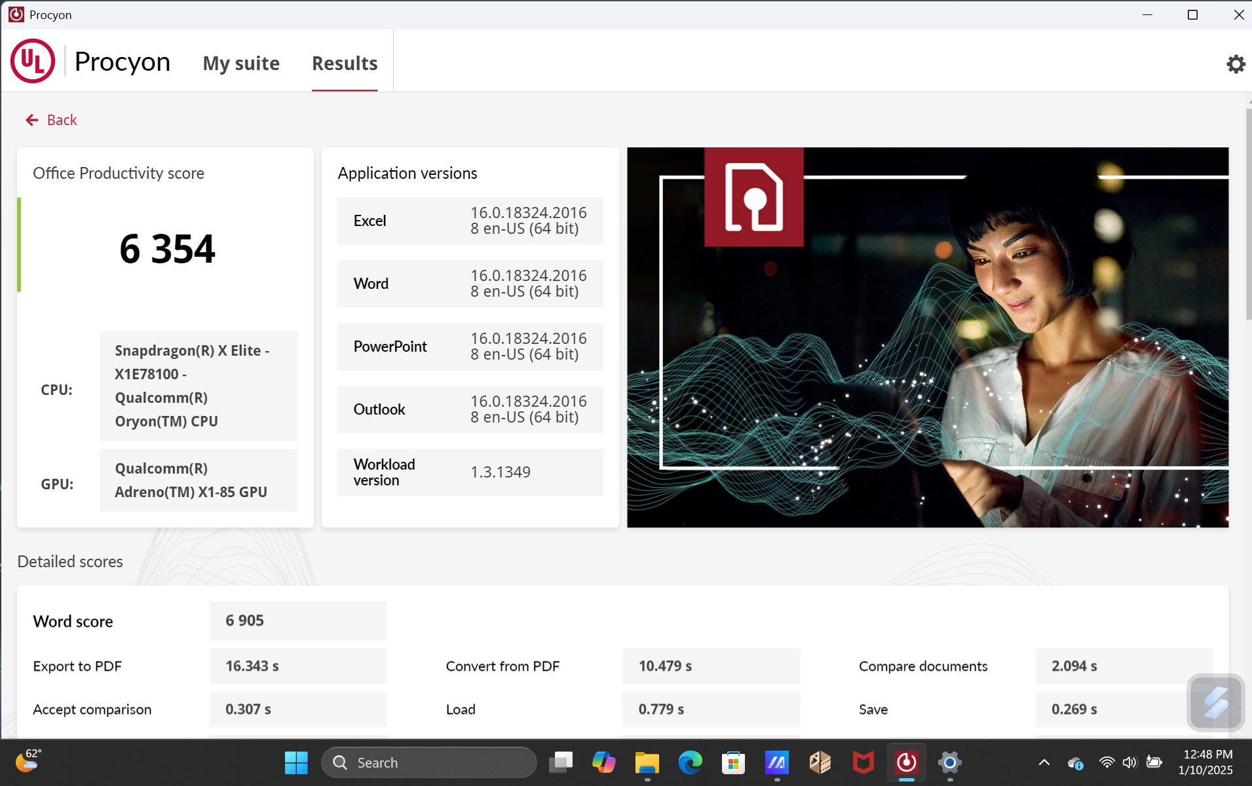Open Copilot from the taskbar

[x=603, y=762]
